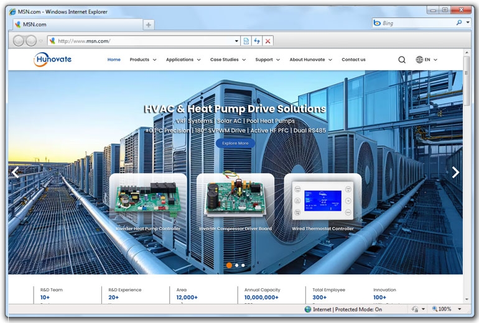Select the active orange carousel dot
The width and height of the screenshot is (479, 323).
point(229,265)
